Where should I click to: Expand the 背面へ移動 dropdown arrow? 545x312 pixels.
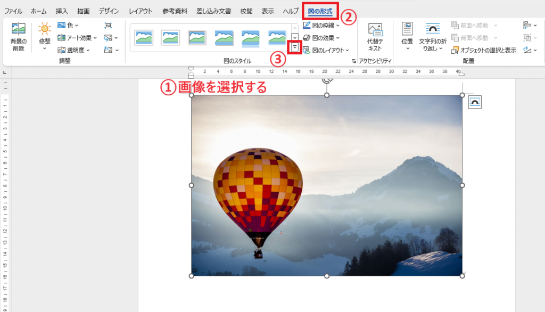pyautogui.click(x=496, y=38)
